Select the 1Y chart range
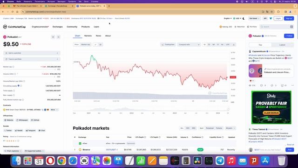298x168 pixels. click(x=218, y=45)
